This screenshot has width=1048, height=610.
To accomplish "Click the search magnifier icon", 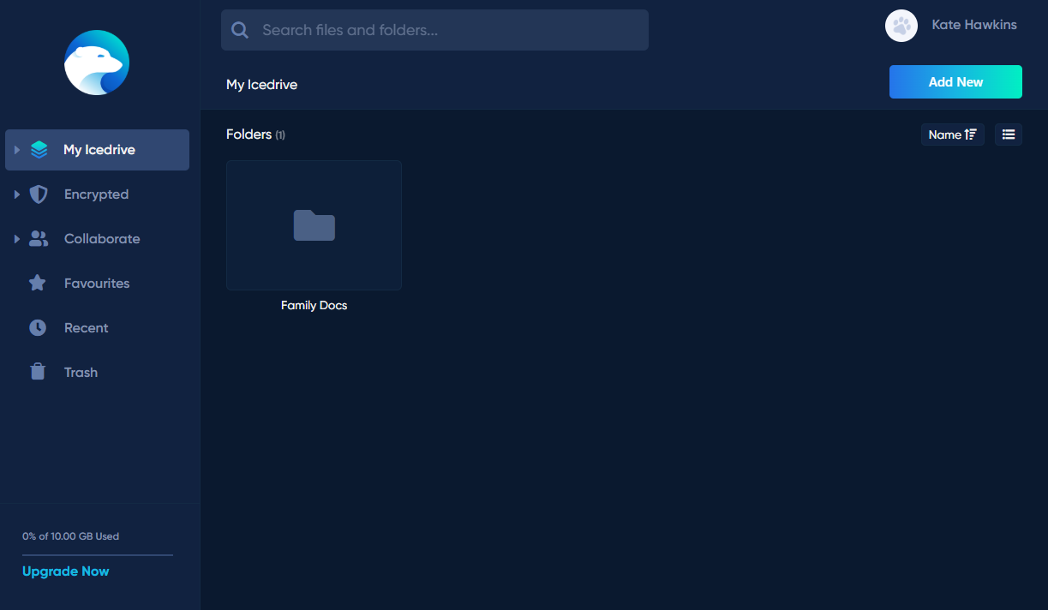I will click(240, 29).
